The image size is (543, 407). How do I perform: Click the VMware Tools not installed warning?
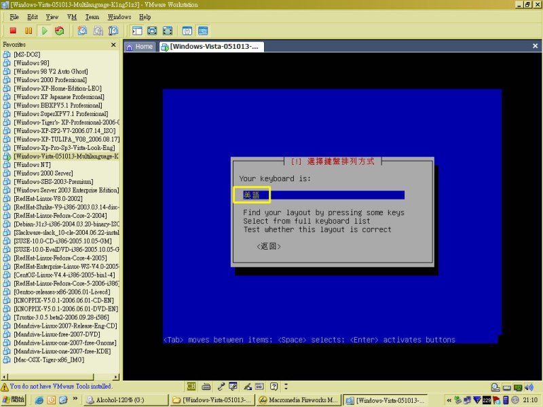[x=57, y=386]
